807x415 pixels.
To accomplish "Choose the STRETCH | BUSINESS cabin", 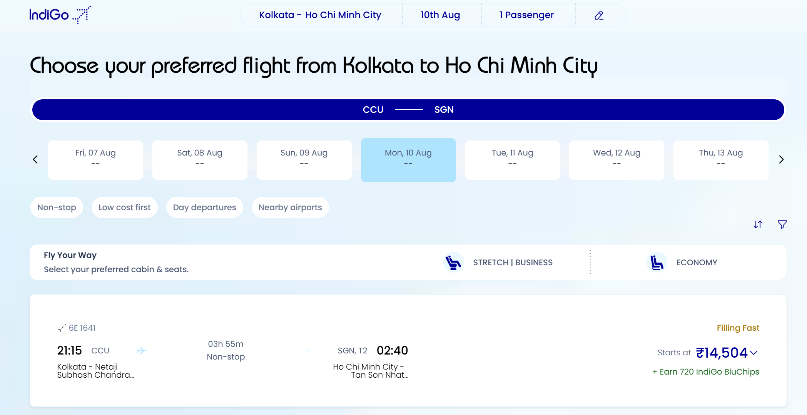I will [x=513, y=263].
